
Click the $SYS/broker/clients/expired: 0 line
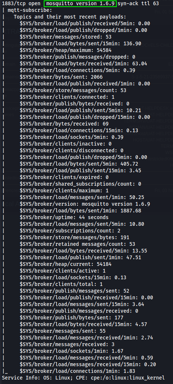click(64, 177)
